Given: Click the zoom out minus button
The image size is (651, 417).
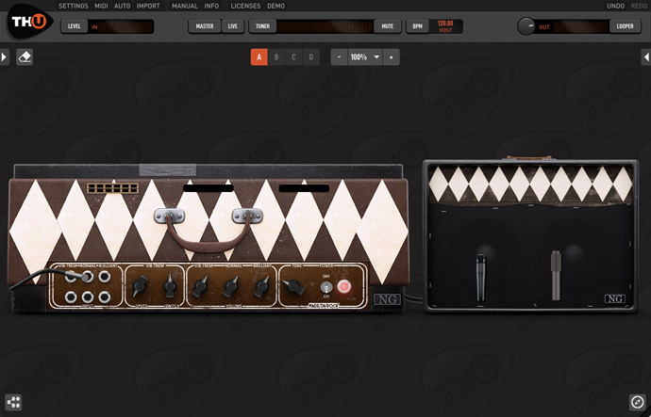Looking at the screenshot, I should pos(338,57).
